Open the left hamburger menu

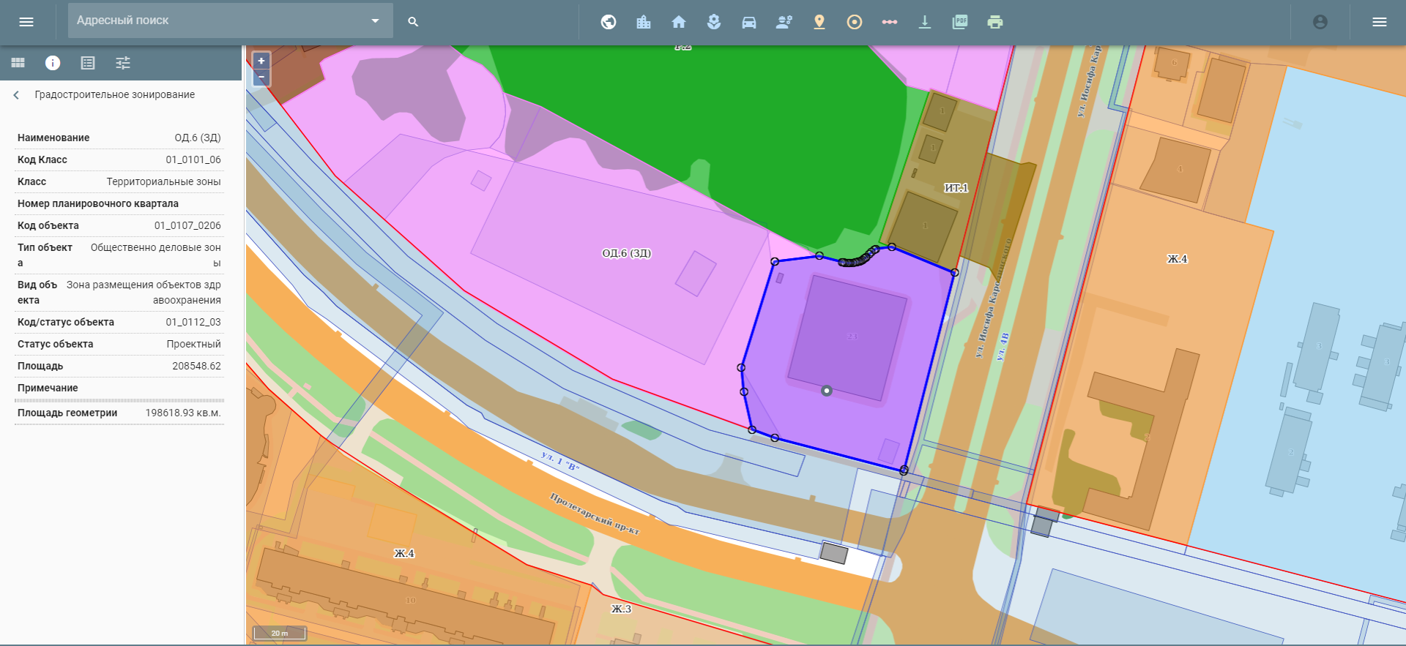[26, 22]
